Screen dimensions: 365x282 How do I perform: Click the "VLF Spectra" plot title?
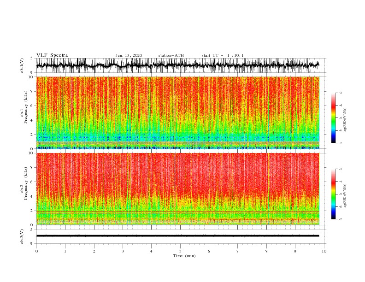coord(52,55)
